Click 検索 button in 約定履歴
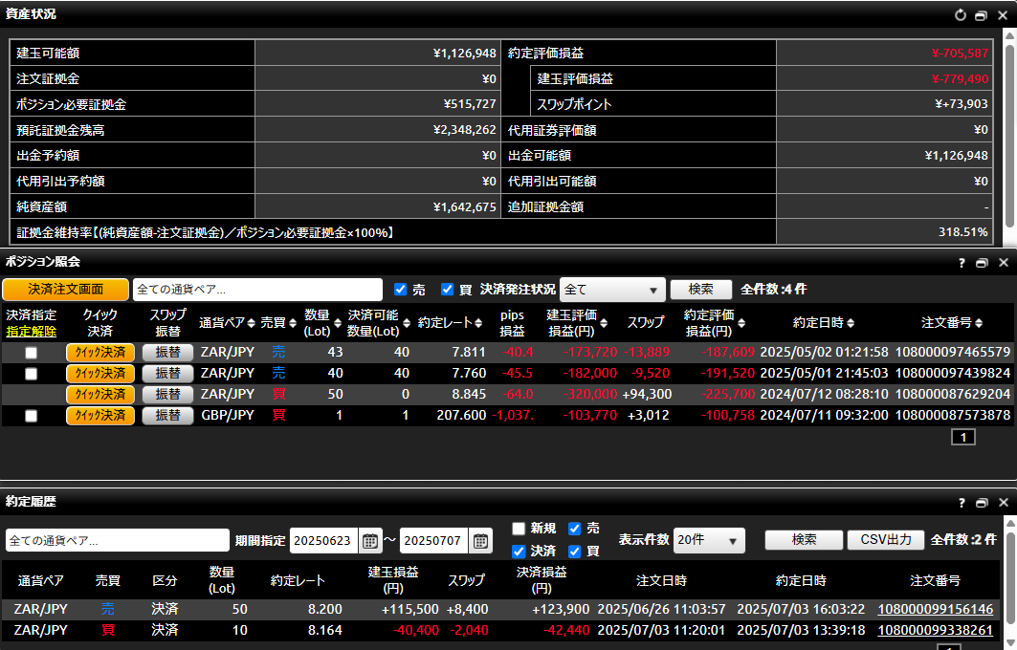 804,540
